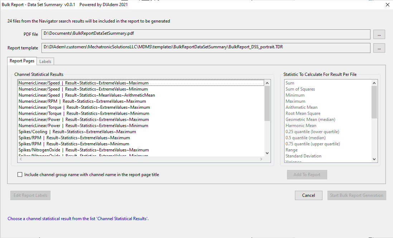Open the Report Pages tab
This screenshot has height=238, width=393.
[22, 61]
